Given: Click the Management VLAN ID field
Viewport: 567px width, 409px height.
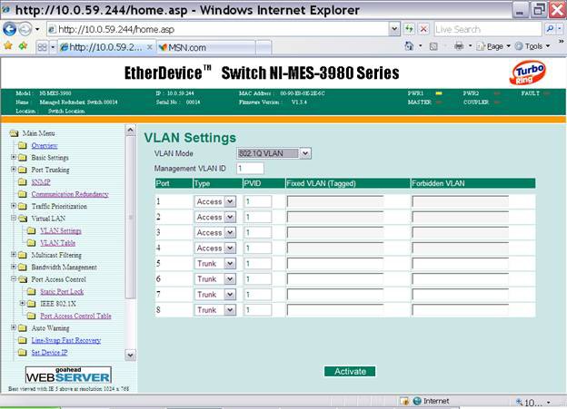Looking at the screenshot, I should (250, 168).
